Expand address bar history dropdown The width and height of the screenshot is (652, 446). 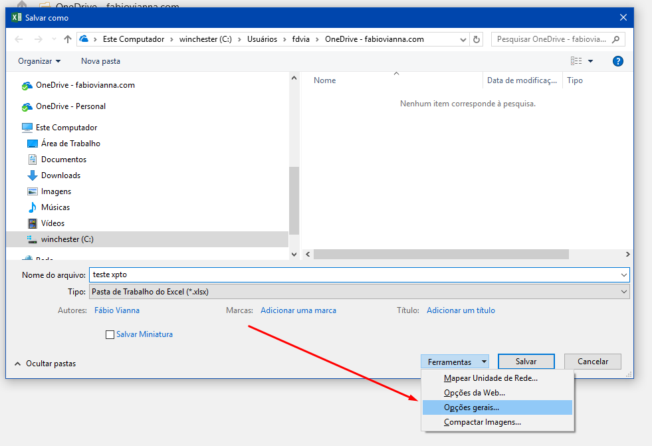463,39
